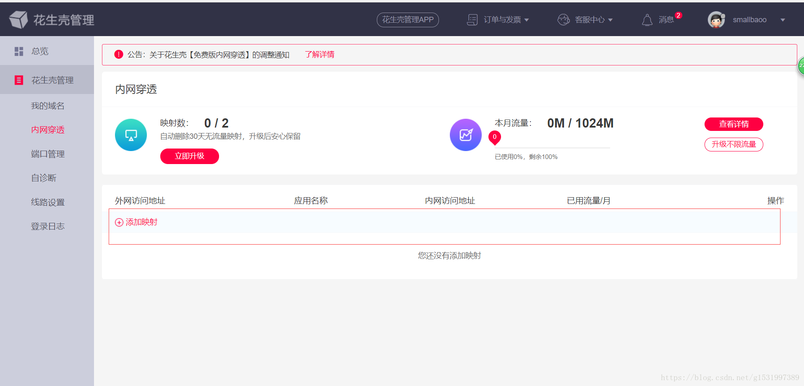Click the 花生壳管理 logo cube icon
Image resolution: width=804 pixels, height=386 pixels.
click(18, 20)
